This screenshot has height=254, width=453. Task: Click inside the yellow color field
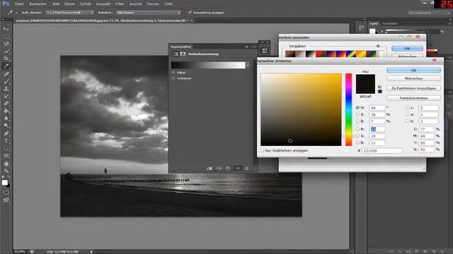301,109
